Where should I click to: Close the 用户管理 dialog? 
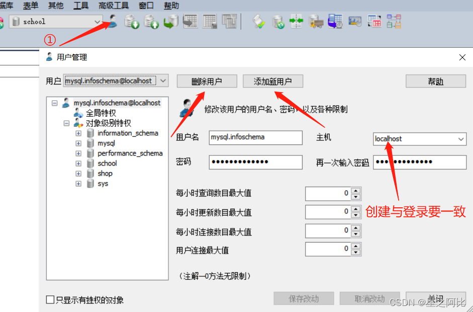point(462,57)
